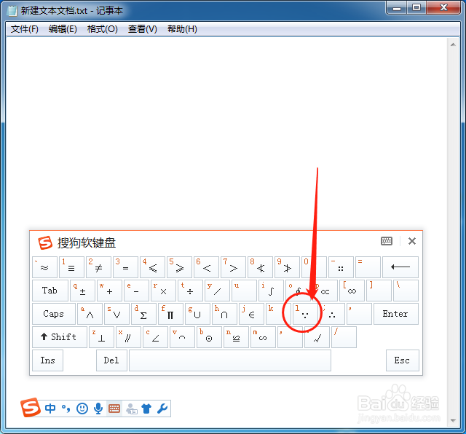The image size is (466, 434).
Task: Click the Esc key on soft keyboard
Action: pos(403,360)
